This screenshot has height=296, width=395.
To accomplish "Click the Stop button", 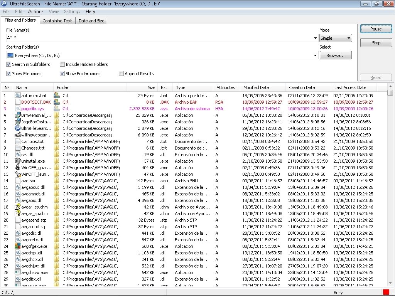I will point(376,43).
